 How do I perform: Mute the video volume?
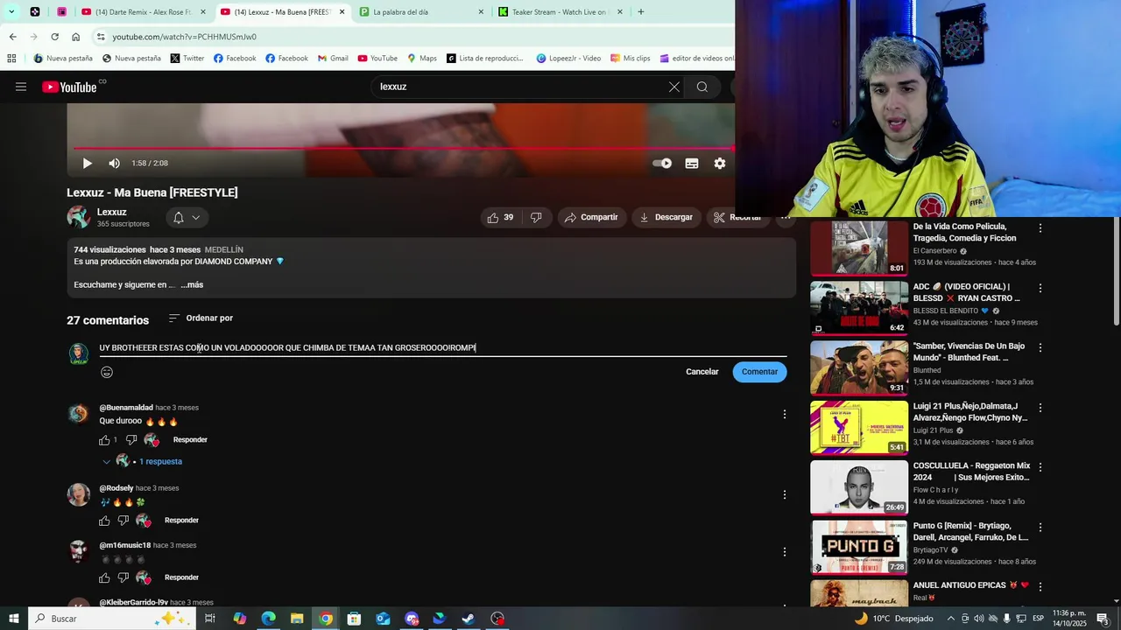click(114, 163)
